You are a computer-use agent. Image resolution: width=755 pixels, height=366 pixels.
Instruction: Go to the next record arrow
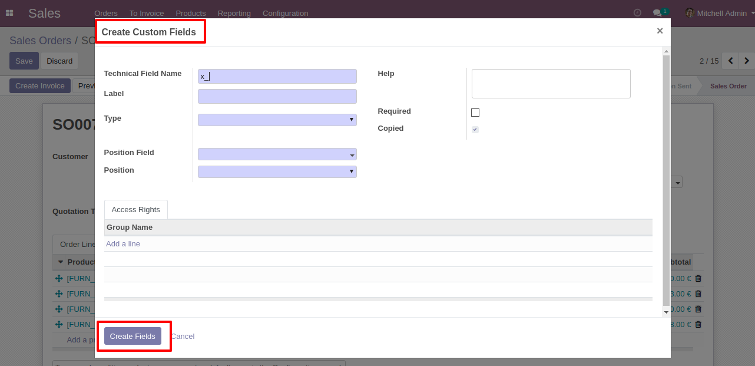[747, 61]
